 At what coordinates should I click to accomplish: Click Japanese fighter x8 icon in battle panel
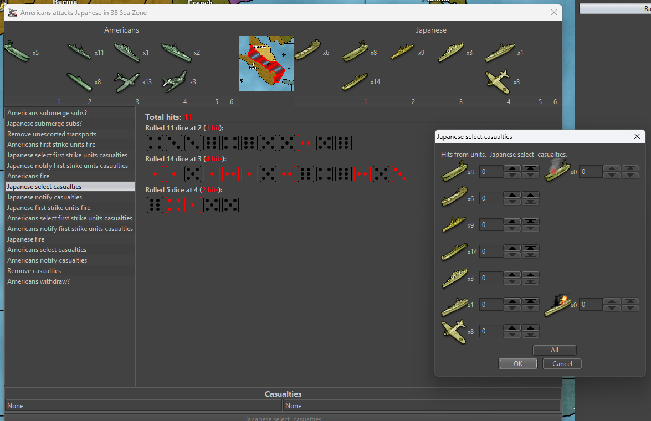pos(498,81)
